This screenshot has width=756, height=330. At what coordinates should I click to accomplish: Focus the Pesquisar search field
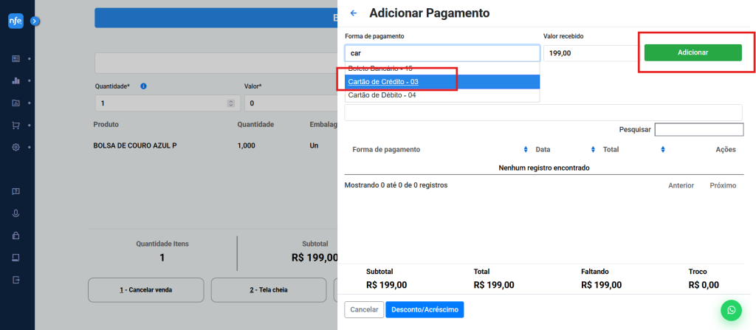click(x=698, y=130)
